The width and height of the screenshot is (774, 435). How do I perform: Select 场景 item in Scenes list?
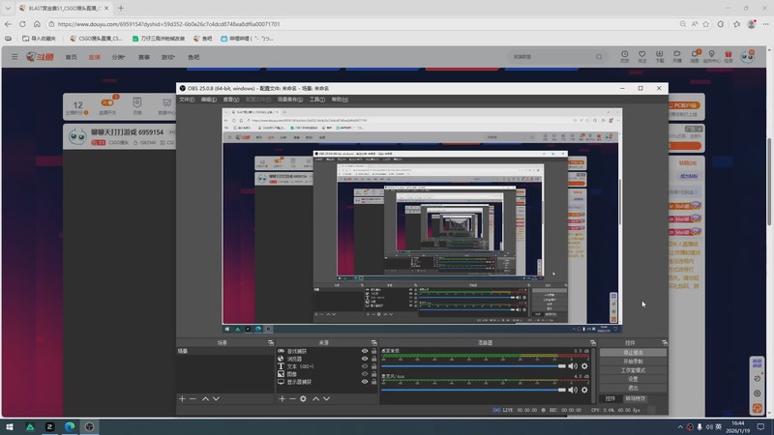point(225,351)
